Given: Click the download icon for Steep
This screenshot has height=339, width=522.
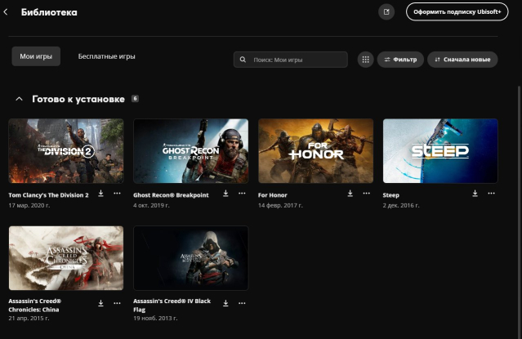Looking at the screenshot, I should pyautogui.click(x=475, y=194).
